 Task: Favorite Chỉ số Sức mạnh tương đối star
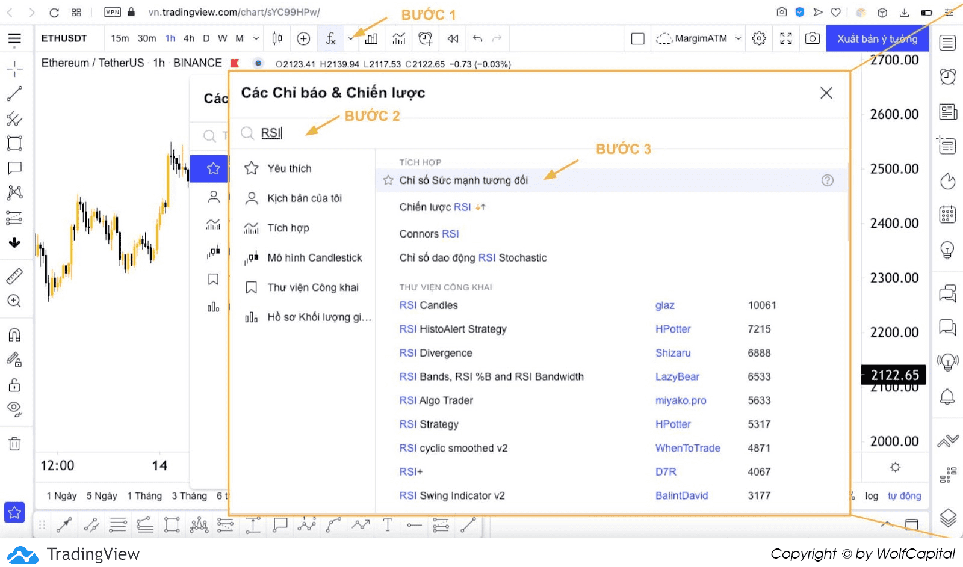pos(388,180)
